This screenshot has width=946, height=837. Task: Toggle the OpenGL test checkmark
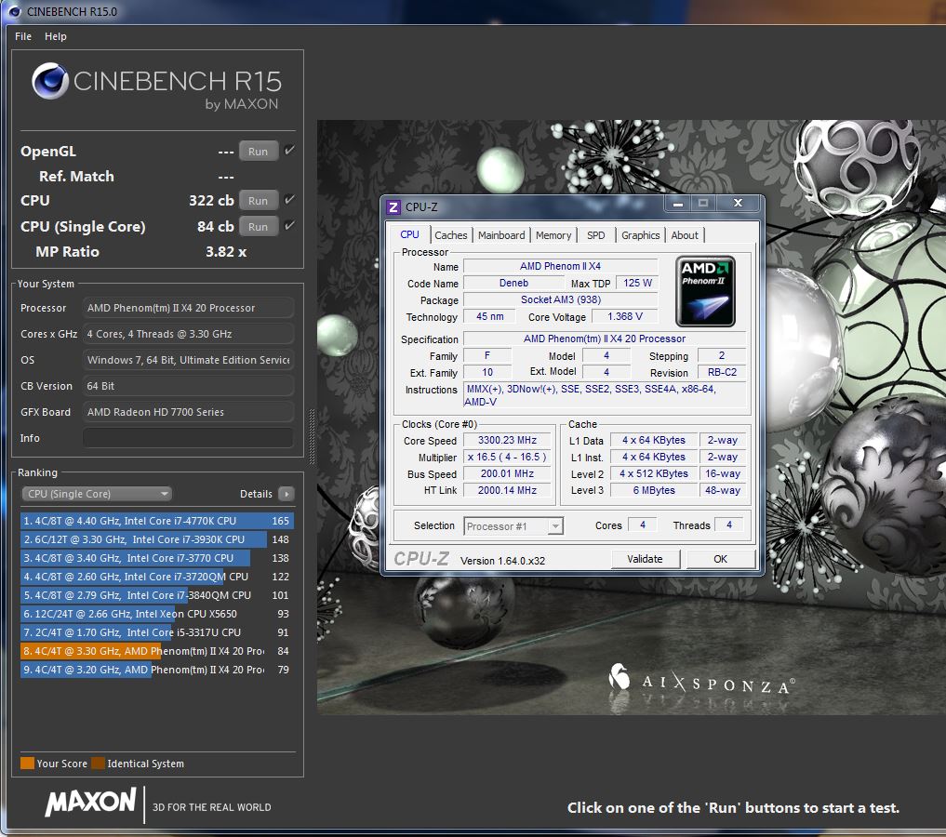tap(289, 150)
